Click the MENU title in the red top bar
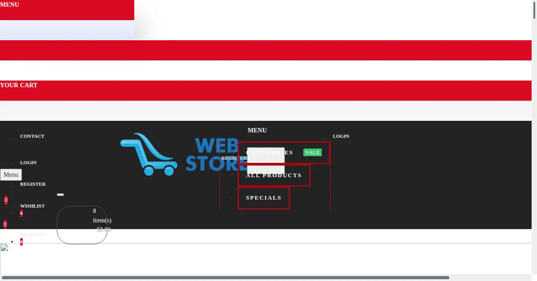The image size is (537, 281). pyautogui.click(x=9, y=4)
